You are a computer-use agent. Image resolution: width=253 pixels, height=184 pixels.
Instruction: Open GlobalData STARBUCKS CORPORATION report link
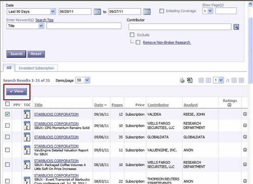56,137
